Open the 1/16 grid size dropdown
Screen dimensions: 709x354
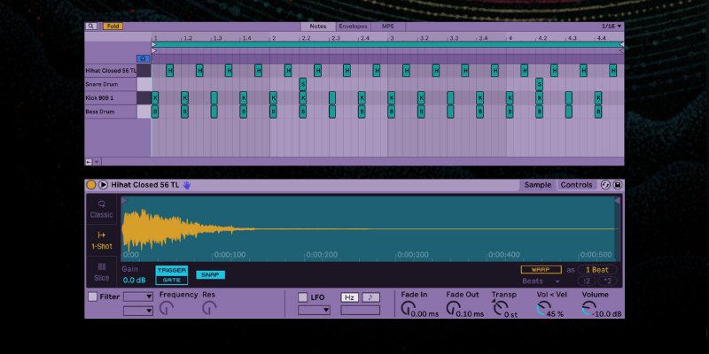pyautogui.click(x=613, y=27)
